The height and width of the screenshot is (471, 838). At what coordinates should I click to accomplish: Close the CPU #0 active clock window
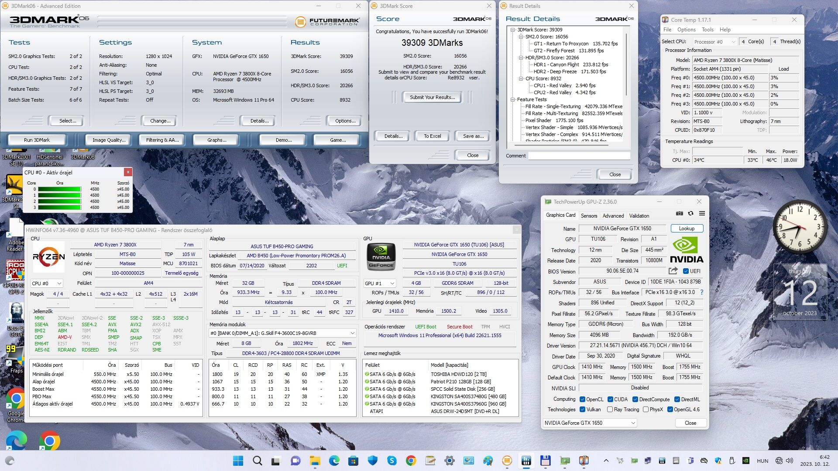[x=127, y=172]
